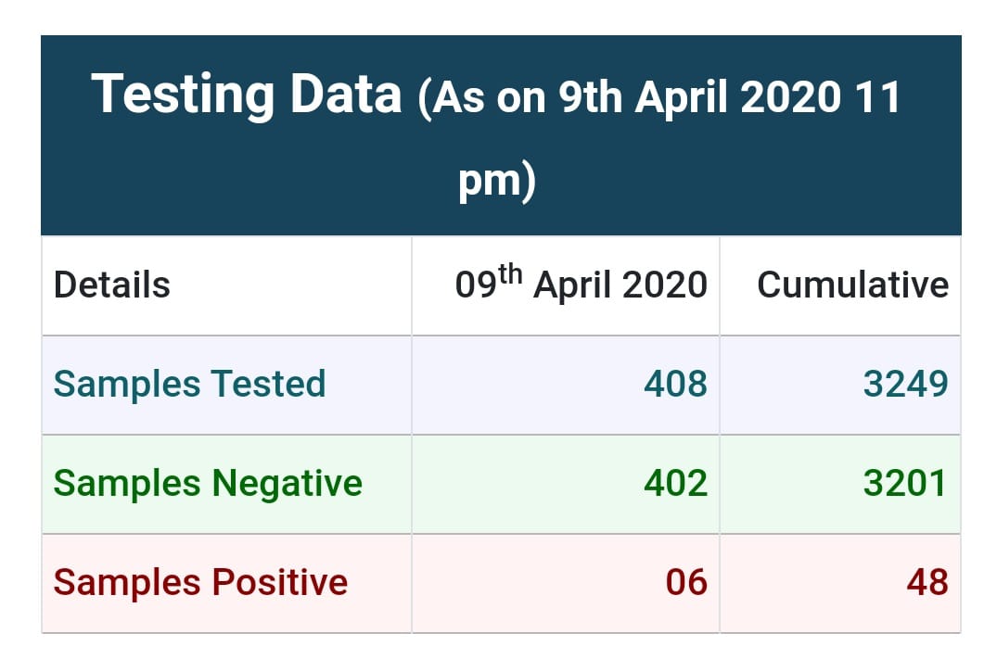Select the cumulative positive value 48
Screen dimensions: 997x646
pyautogui.click(x=927, y=583)
